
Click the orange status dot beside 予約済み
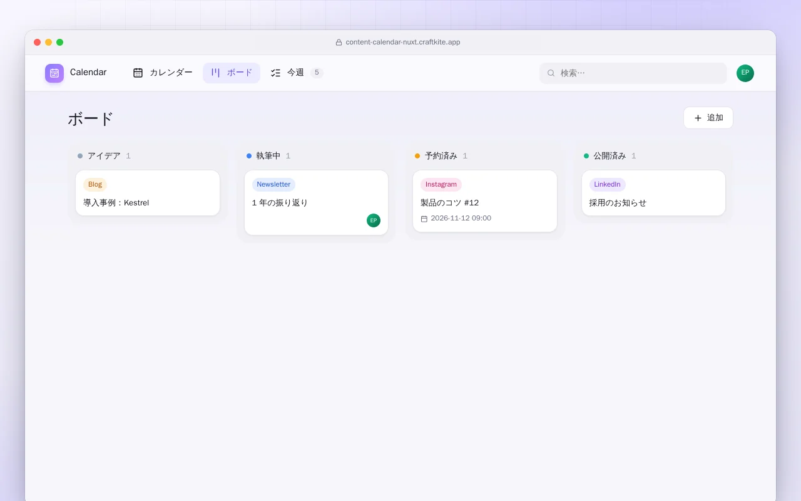point(417,156)
